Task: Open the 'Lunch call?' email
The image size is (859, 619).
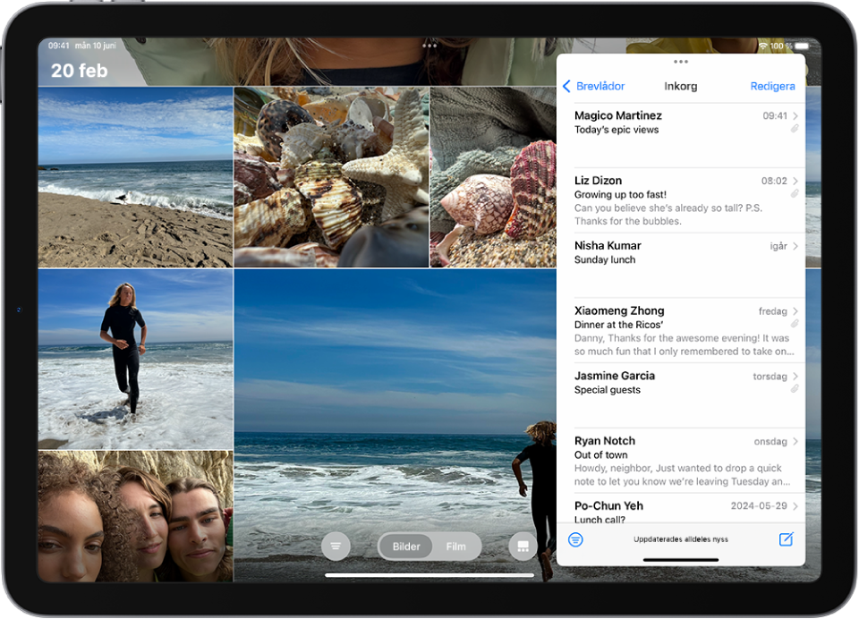Action: coord(681,509)
